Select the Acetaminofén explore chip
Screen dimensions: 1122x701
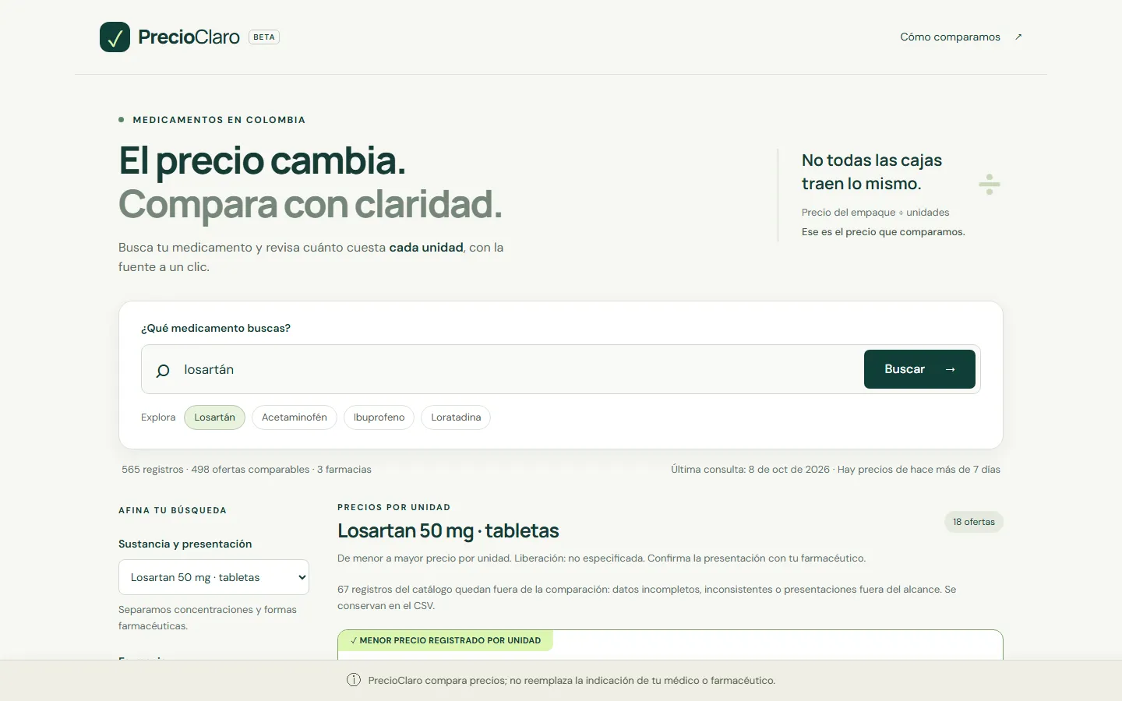[295, 417]
